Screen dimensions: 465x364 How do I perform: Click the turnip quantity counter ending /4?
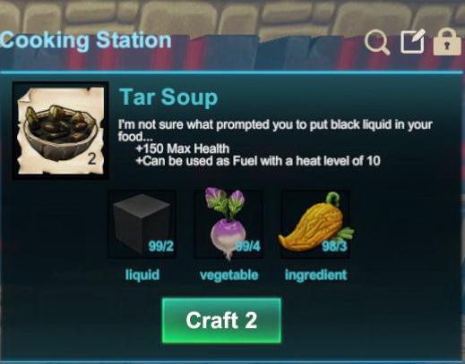point(248,247)
